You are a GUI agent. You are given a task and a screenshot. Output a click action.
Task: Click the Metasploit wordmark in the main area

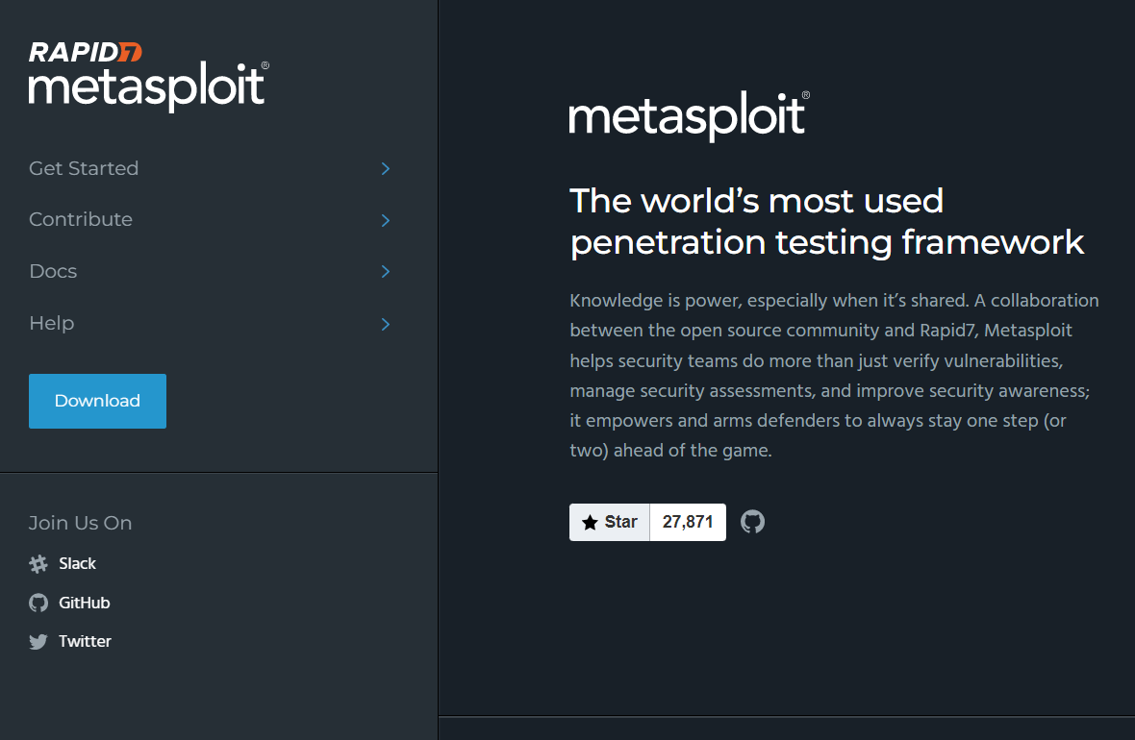(x=688, y=115)
